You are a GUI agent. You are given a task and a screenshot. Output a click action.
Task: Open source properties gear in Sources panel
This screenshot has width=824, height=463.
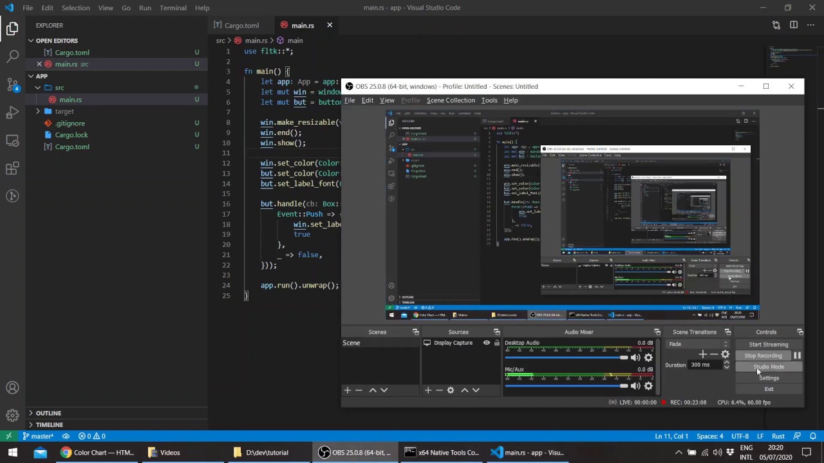(x=451, y=390)
